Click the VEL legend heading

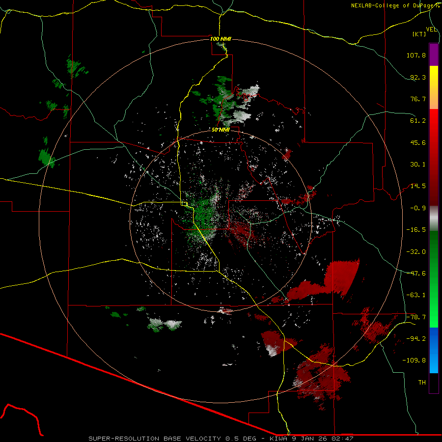click(x=432, y=29)
